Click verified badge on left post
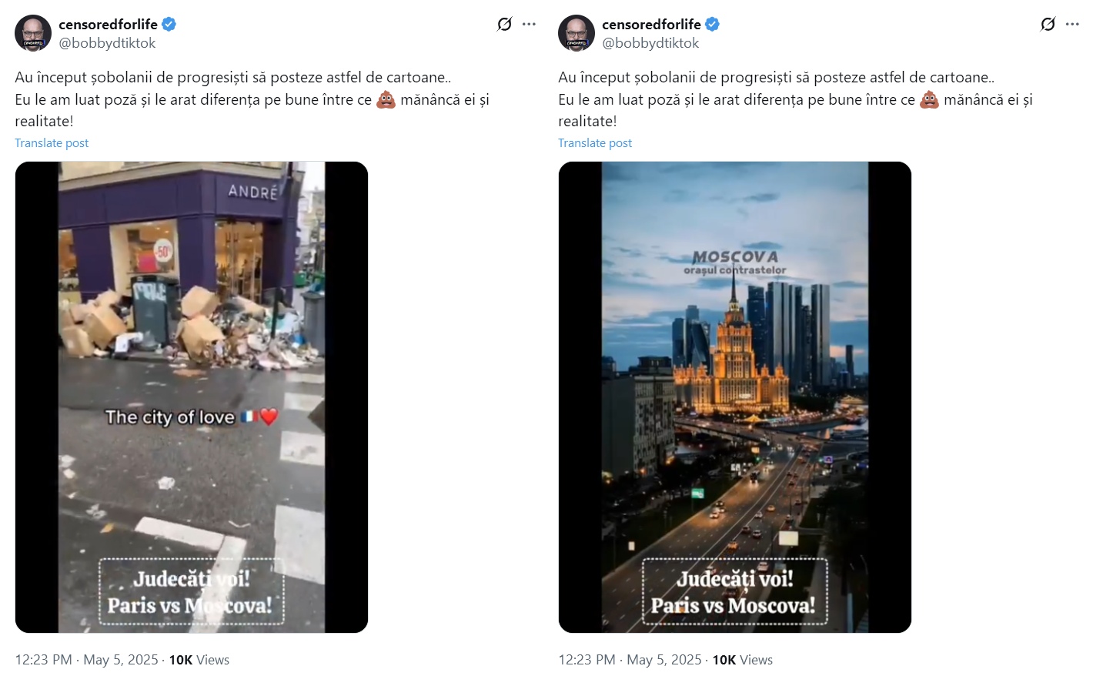Screen dimensions: 1093x676 tap(169, 24)
